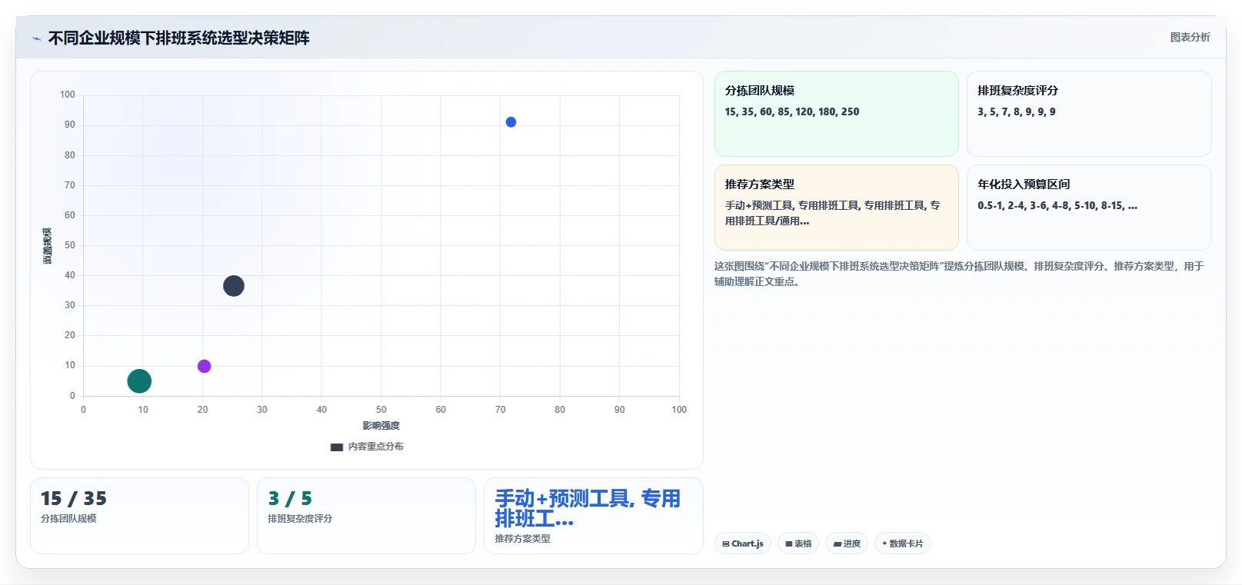Click the blue lightning icon beside the title

pos(36,38)
